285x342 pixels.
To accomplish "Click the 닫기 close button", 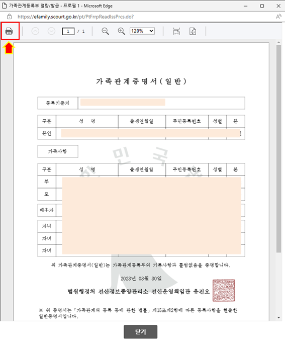I will [x=140, y=332].
